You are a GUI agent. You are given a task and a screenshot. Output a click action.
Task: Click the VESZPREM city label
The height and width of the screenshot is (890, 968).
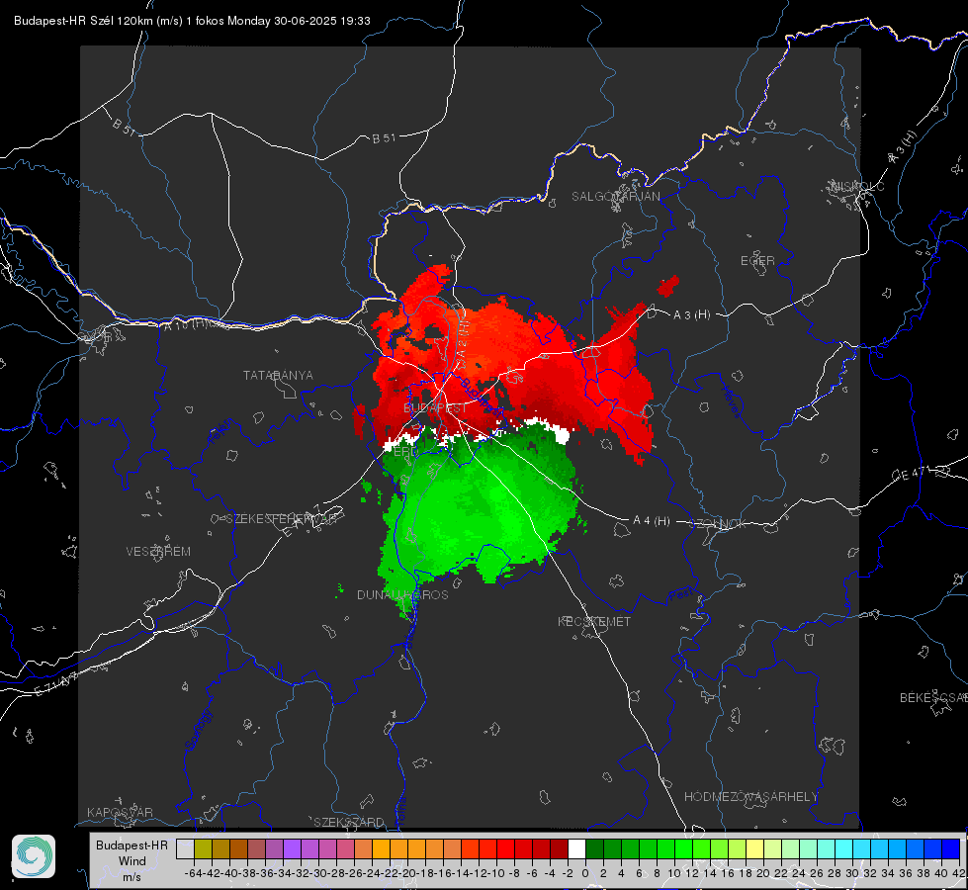(x=158, y=552)
